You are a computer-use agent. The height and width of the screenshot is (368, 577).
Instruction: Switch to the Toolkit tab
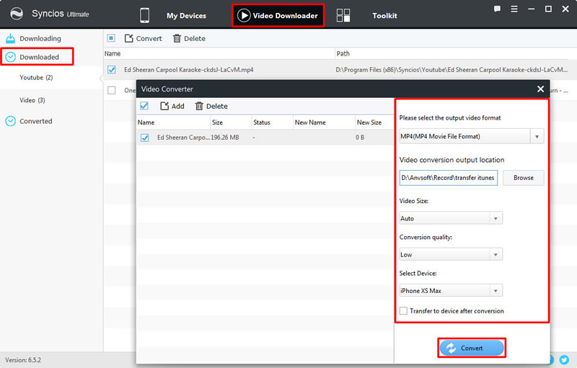point(384,16)
